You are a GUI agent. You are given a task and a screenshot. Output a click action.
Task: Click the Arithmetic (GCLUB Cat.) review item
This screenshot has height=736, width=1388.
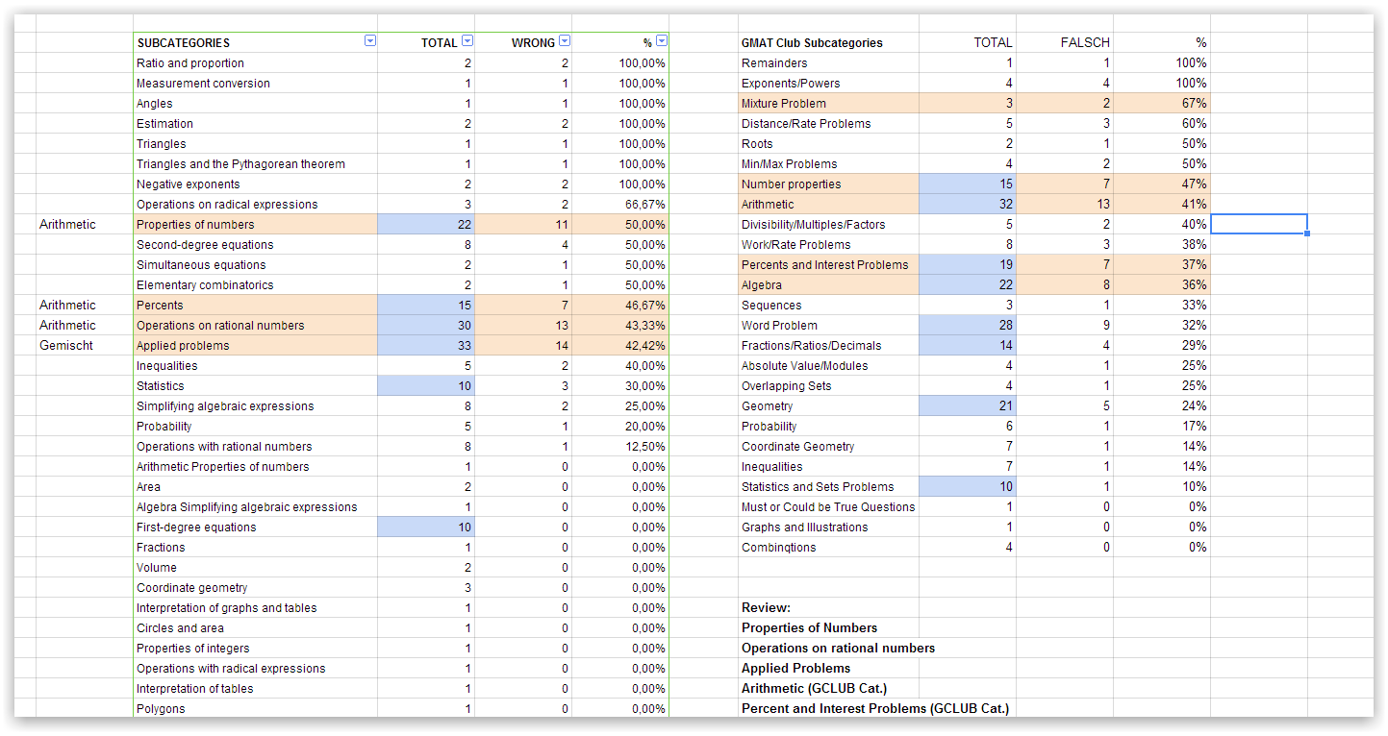coord(813,688)
